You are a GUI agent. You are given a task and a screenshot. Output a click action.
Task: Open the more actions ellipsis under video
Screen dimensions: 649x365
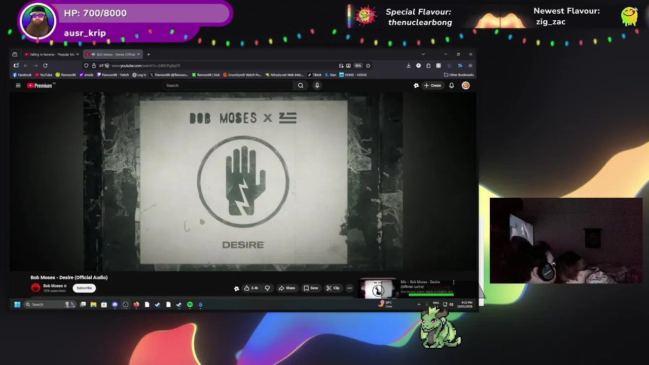click(349, 288)
